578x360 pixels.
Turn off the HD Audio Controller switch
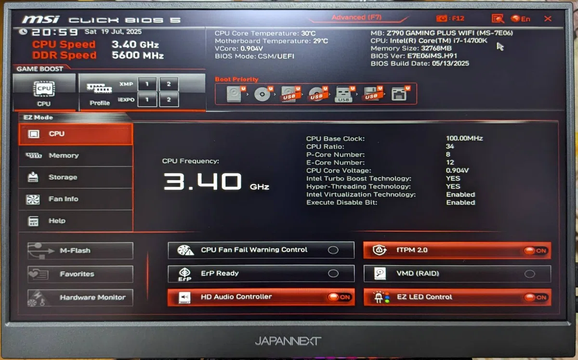[x=340, y=297]
